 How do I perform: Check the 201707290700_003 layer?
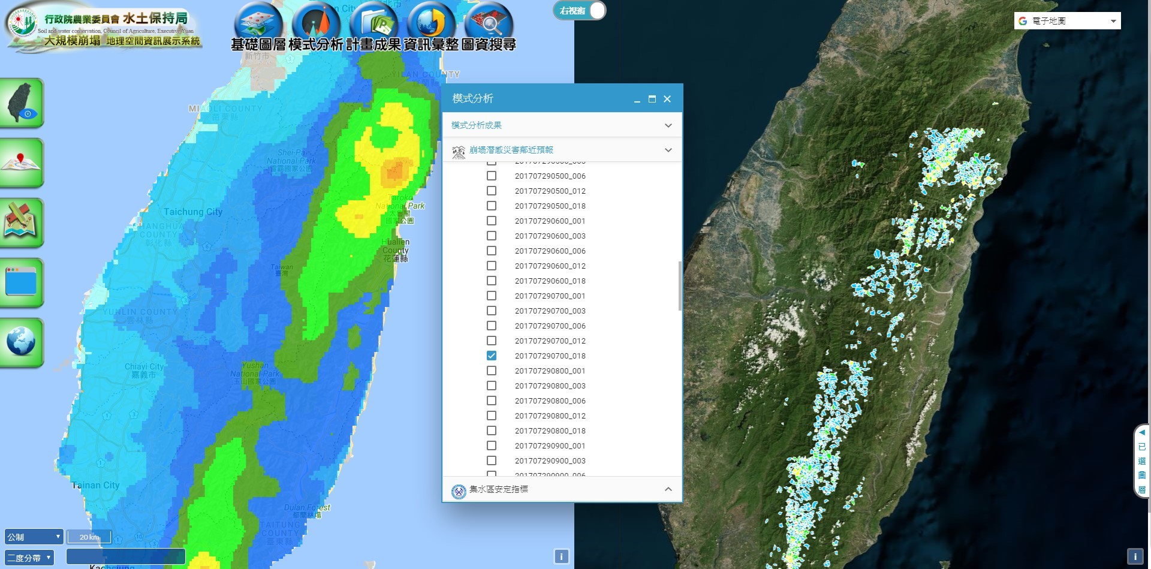[x=492, y=311]
